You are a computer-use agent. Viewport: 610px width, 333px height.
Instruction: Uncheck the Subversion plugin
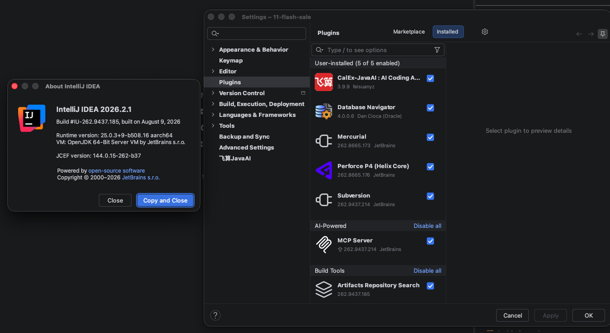(x=430, y=196)
